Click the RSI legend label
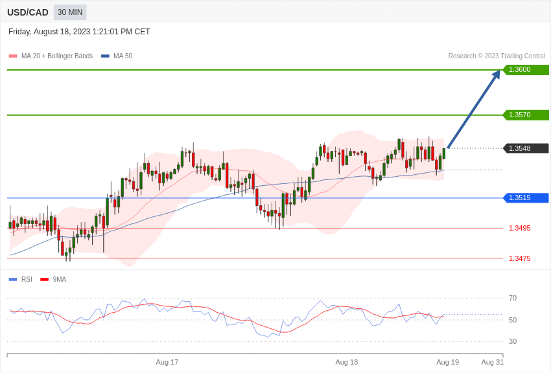The height and width of the screenshot is (373, 551). pos(27,279)
